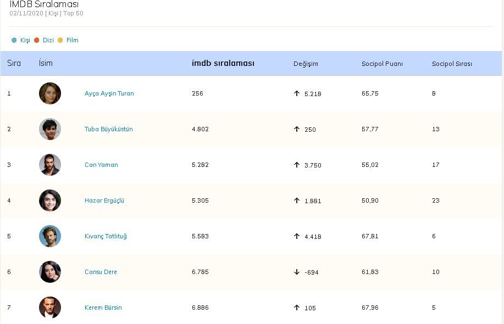
Task: Click Socipol Sırası column header
Action: point(452,64)
